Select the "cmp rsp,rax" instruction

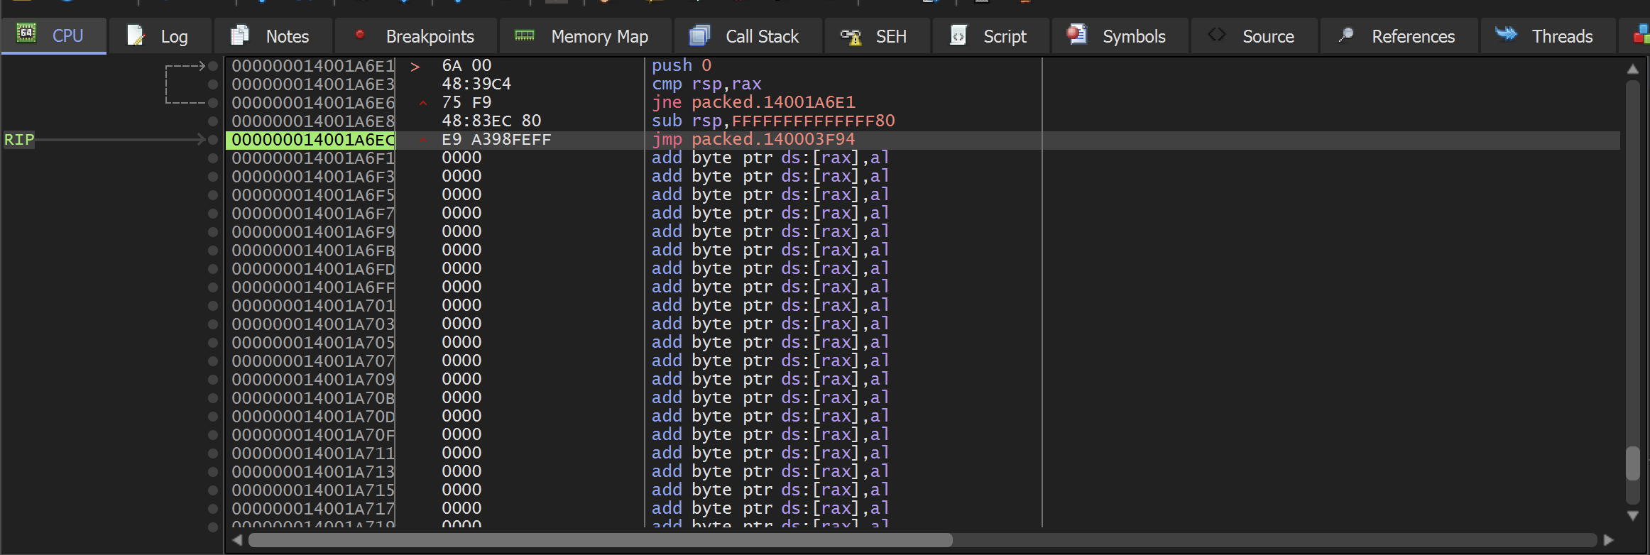click(706, 84)
